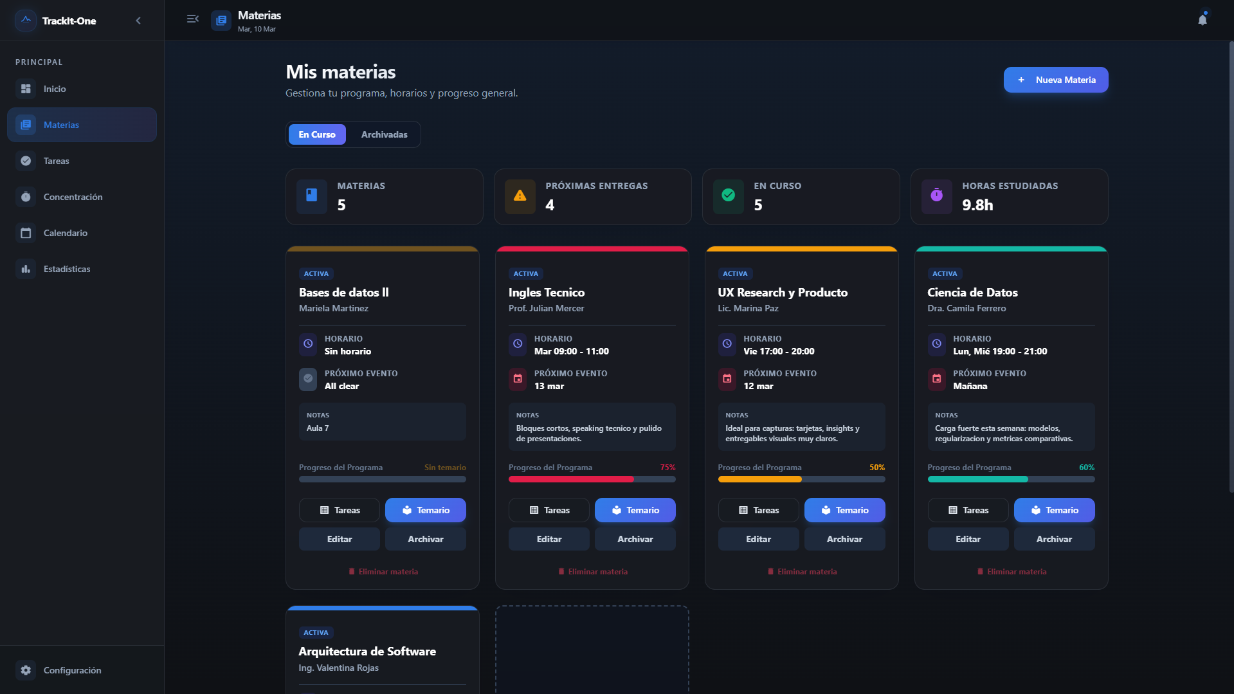Screen dimensions: 1234x694
Task: Open Temario for Ciencia de Datos
Action: pyautogui.click(x=1055, y=510)
